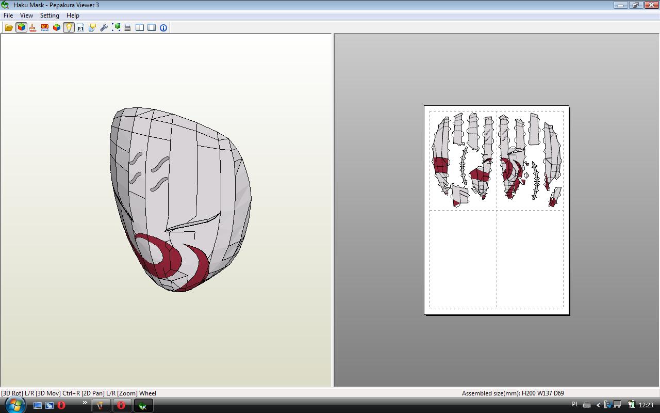Click the 2D unfolded pattern sheet
Image resolution: width=660 pixels, height=413 pixels.
point(497,210)
